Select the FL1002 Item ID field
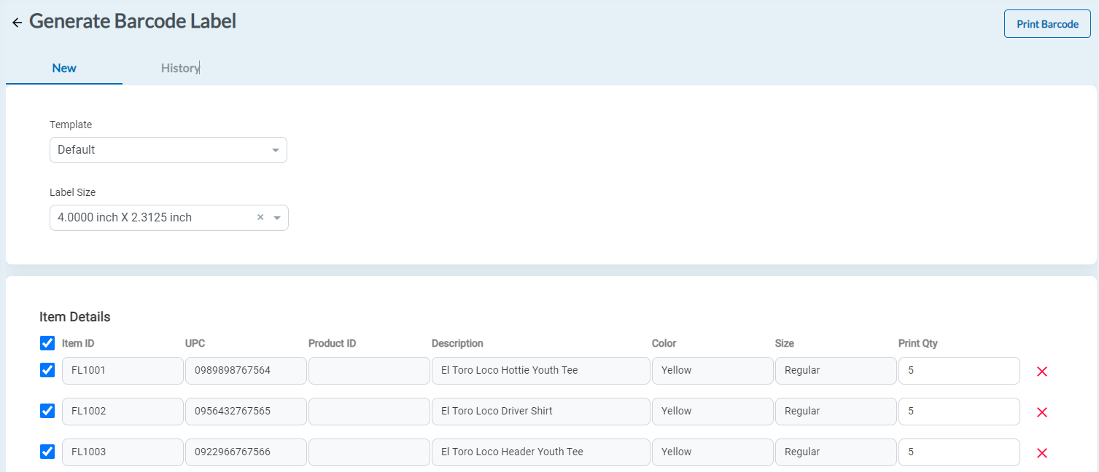The height and width of the screenshot is (472, 1099). [x=123, y=412]
